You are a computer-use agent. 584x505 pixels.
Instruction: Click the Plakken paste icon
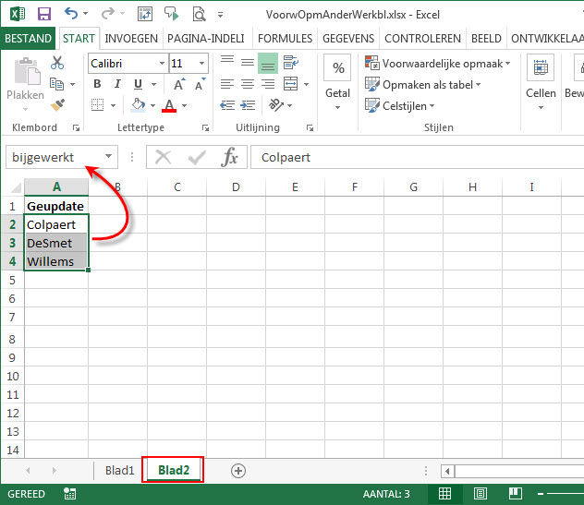pos(26,71)
